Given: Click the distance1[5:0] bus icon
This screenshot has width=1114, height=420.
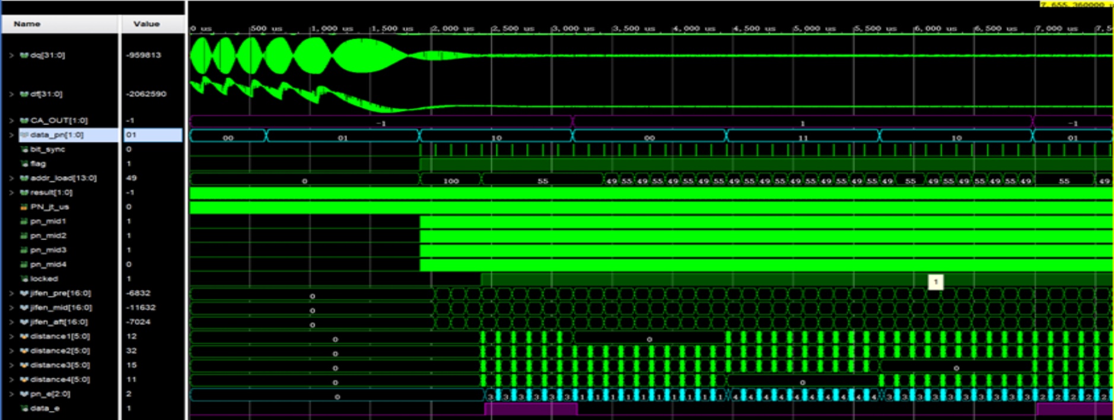Looking at the screenshot, I should 24,336.
